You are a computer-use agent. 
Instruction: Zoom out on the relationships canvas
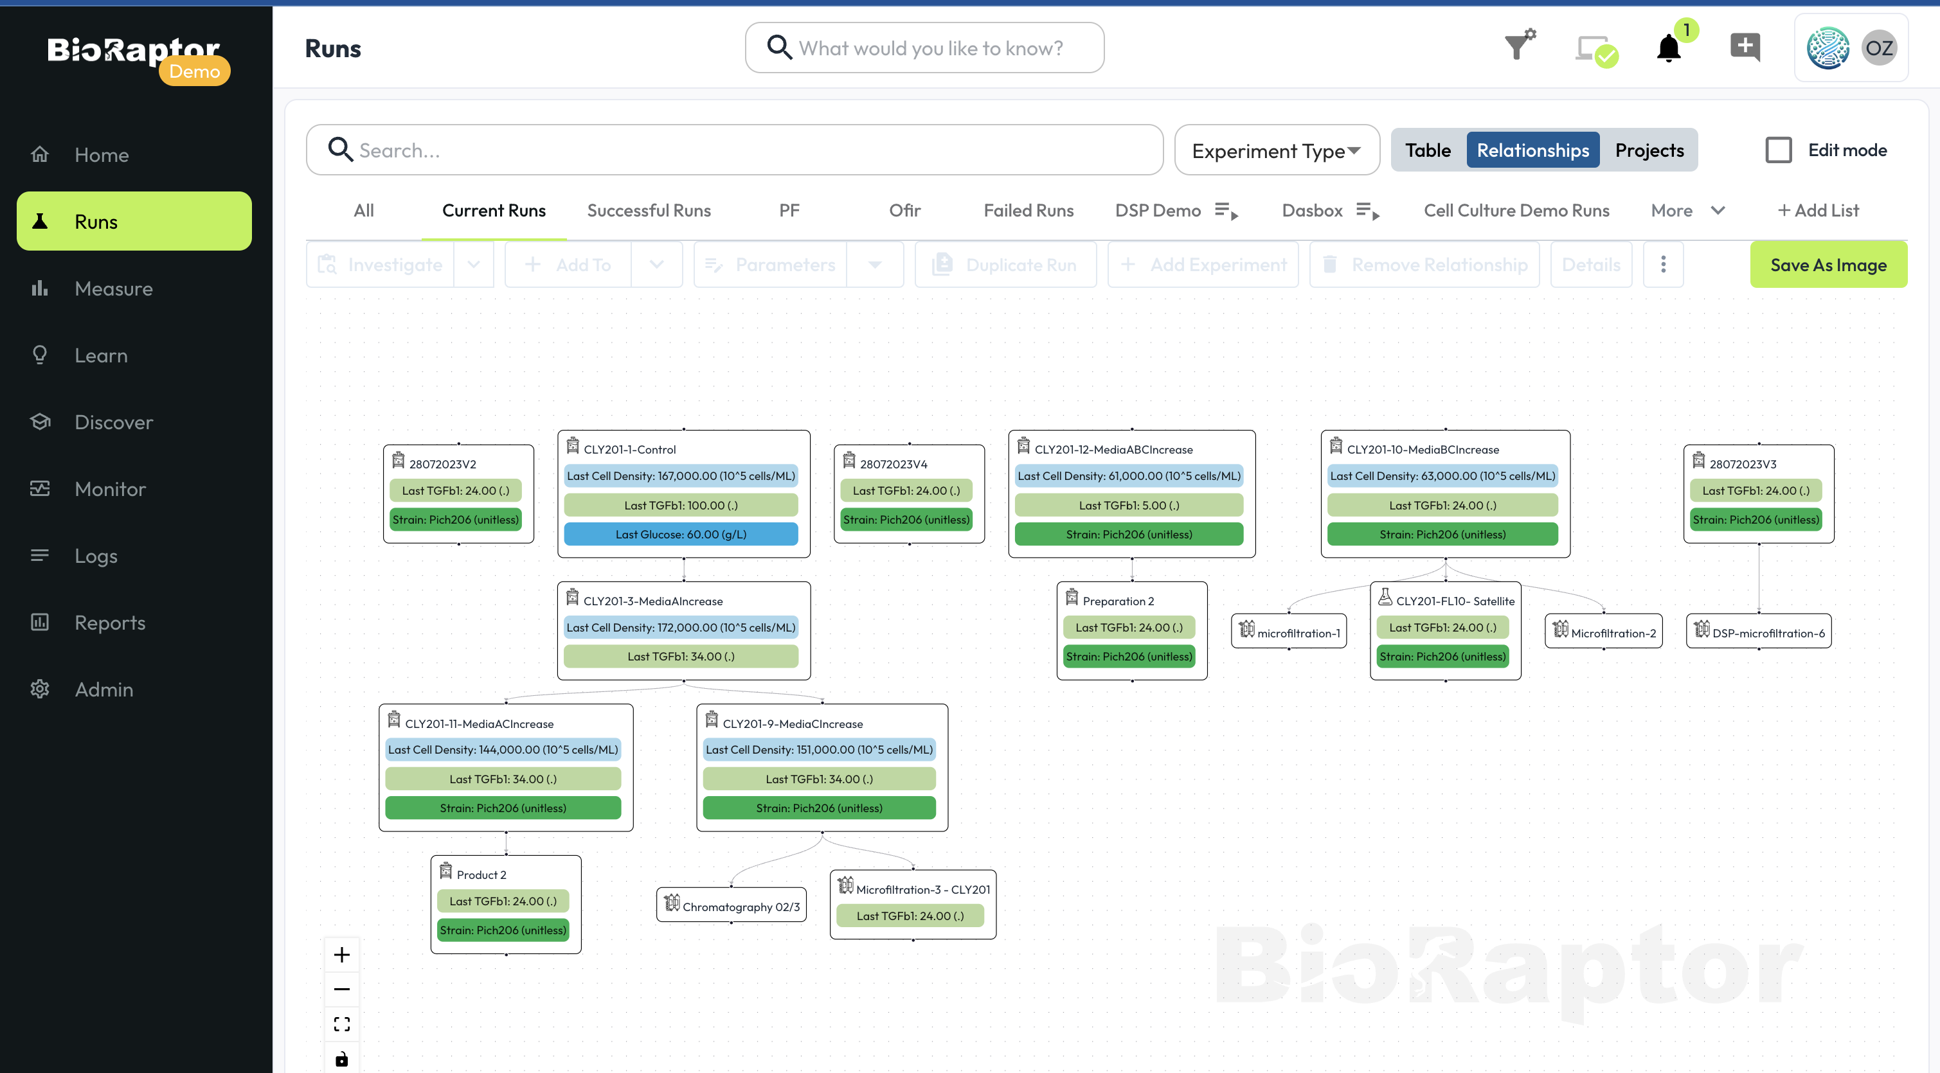[341, 989]
